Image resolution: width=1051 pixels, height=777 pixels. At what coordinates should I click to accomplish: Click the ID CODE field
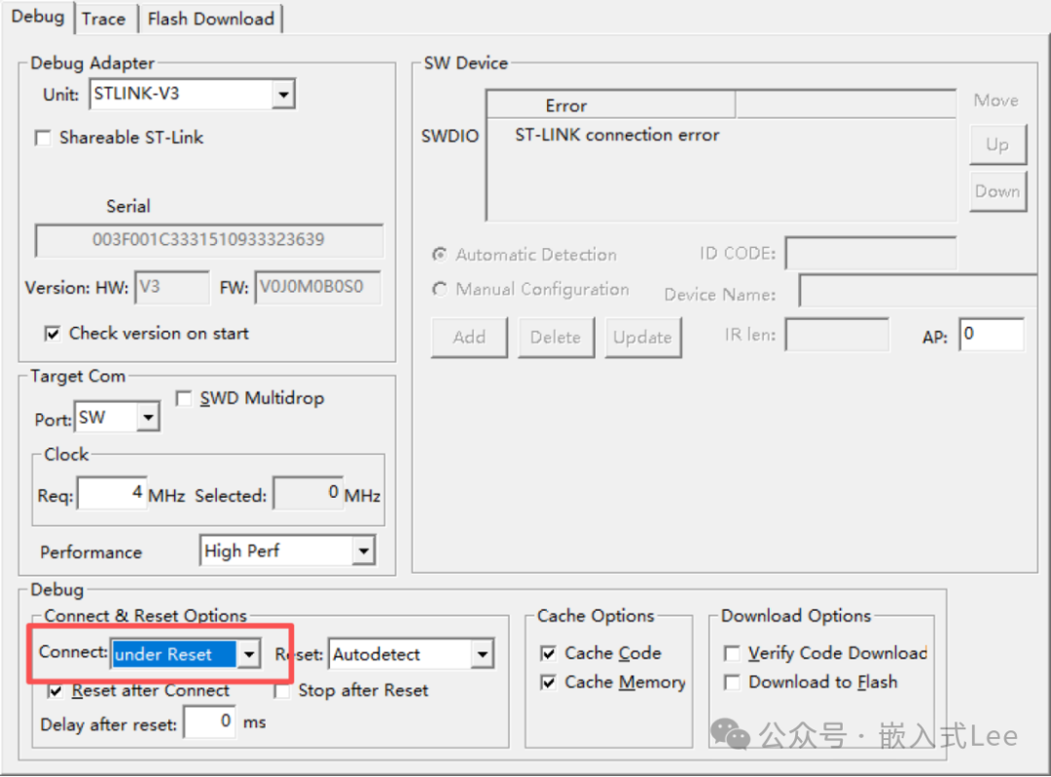871,253
